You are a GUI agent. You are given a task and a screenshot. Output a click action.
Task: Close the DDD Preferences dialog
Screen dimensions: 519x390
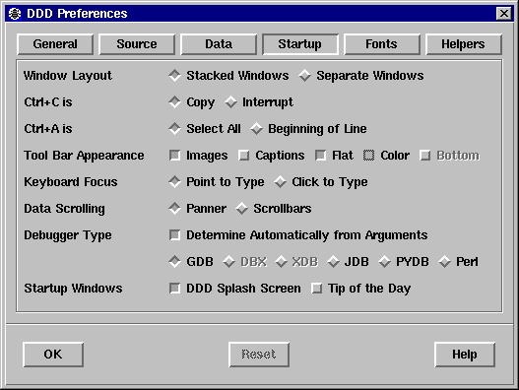click(x=504, y=14)
